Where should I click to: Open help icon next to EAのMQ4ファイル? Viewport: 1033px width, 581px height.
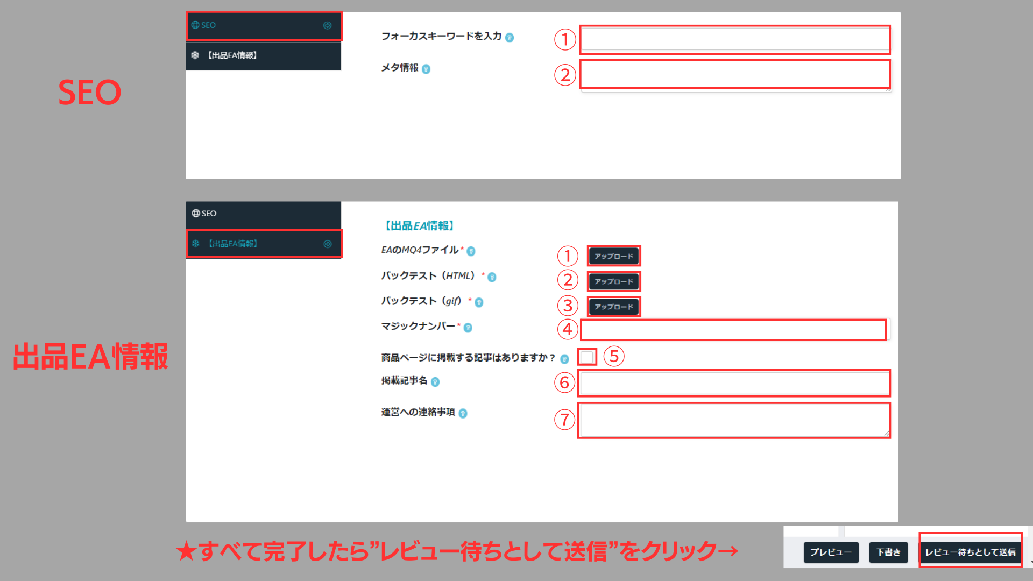click(x=471, y=251)
